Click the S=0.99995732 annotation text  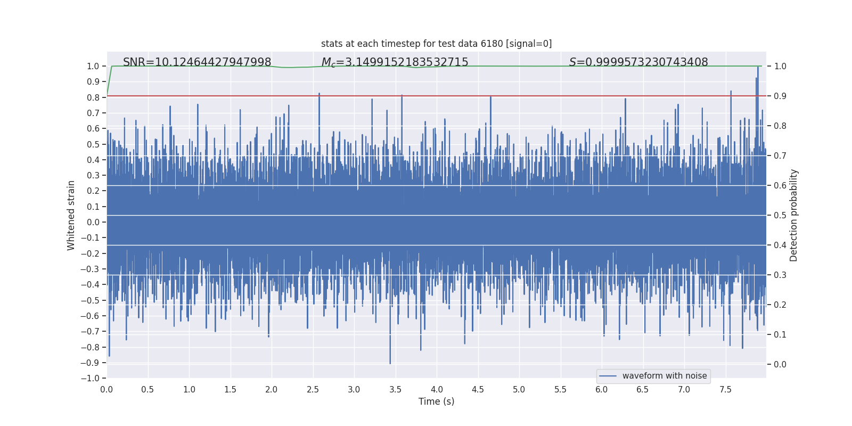point(638,62)
